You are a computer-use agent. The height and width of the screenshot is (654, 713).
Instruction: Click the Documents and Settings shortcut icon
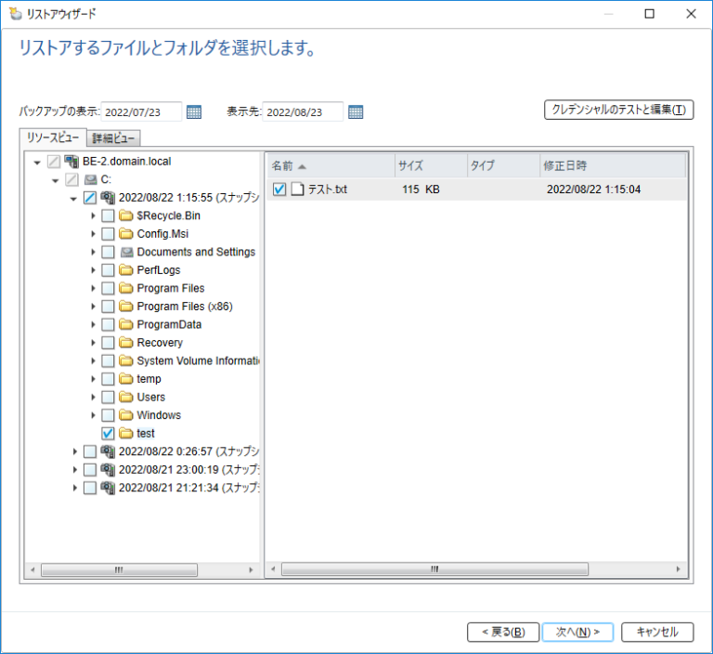tap(126, 252)
